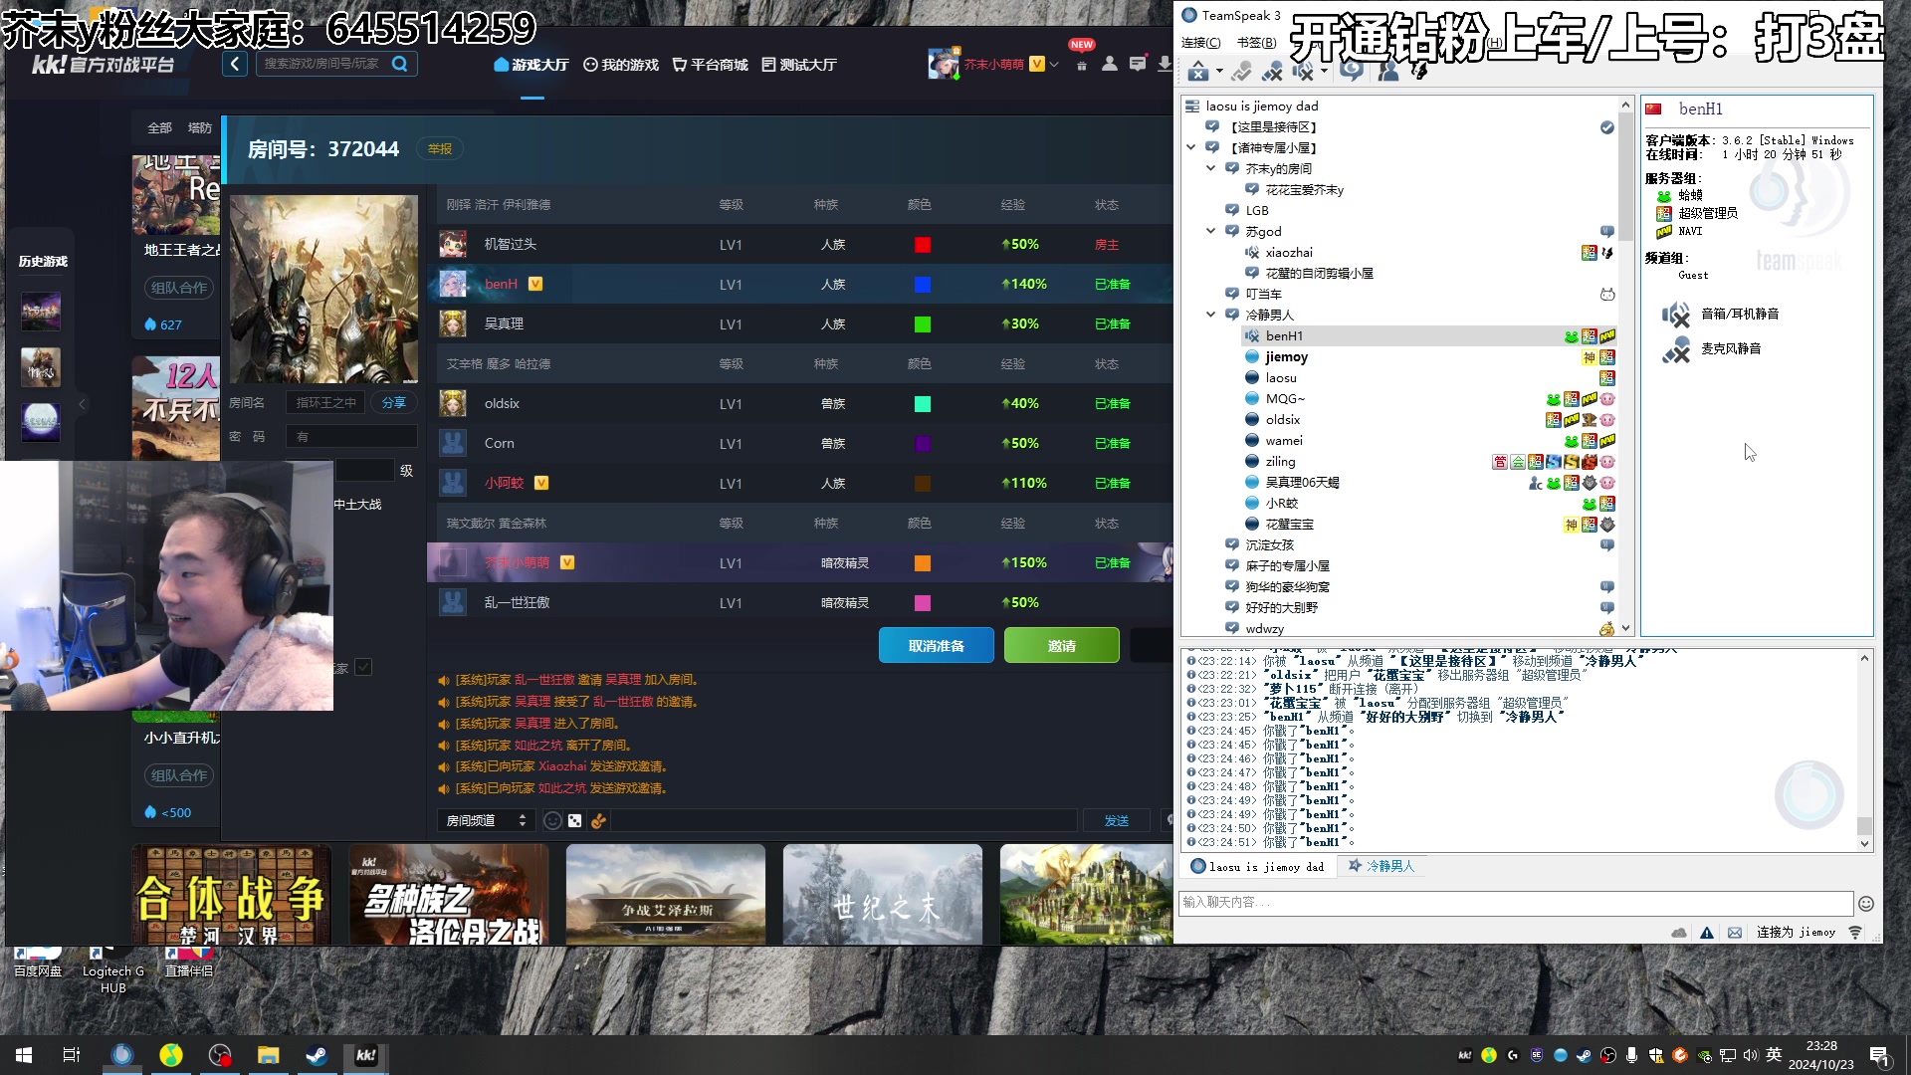Click the emoticon button beside TeamSpeak chat input
Screen dimensions: 1911x1075
1866,904
